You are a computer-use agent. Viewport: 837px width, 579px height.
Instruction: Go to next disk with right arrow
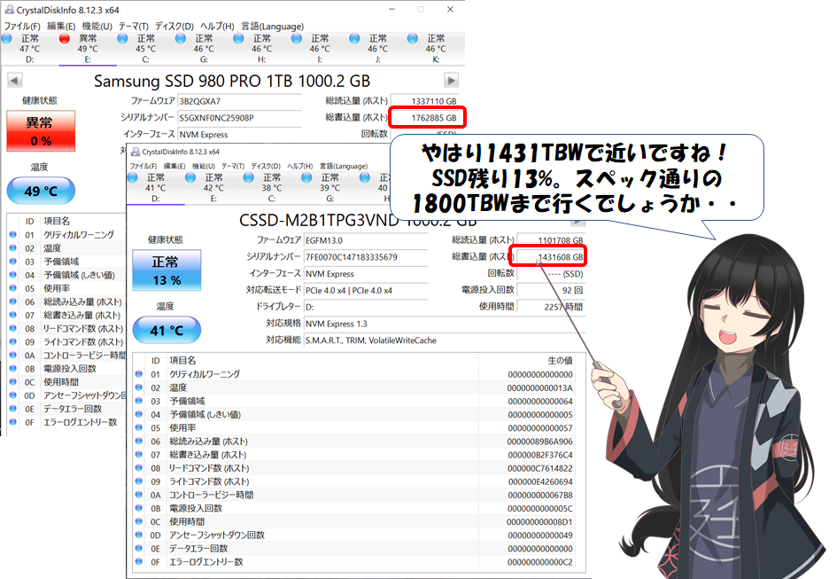[451, 81]
